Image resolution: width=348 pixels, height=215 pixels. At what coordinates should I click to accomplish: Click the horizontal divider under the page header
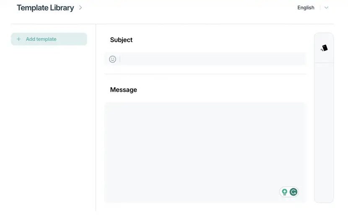(x=172, y=24)
